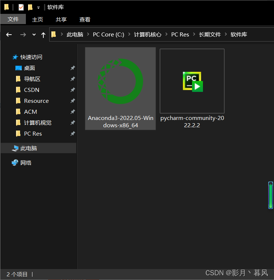The height and width of the screenshot is (280, 274).
Task: Select 长期文件 breadcrumb segment
Action: click(x=210, y=35)
